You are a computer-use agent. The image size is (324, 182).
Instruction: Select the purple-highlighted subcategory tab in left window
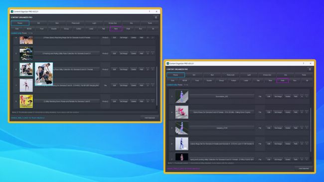coord(116,29)
